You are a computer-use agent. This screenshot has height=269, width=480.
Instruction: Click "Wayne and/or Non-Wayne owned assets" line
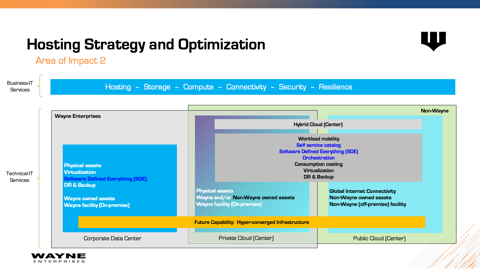(245, 198)
